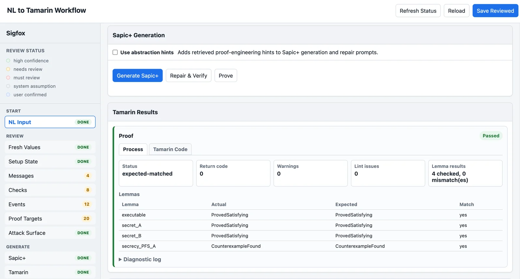The height and width of the screenshot is (279, 520).
Task: Open the Tamarin generate step
Action: tap(50, 272)
